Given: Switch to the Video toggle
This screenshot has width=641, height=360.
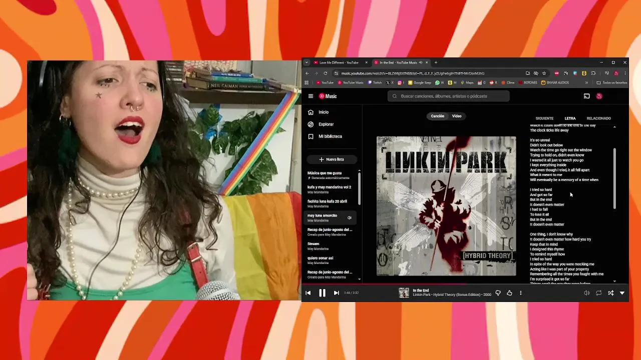Looking at the screenshot, I should (x=457, y=116).
